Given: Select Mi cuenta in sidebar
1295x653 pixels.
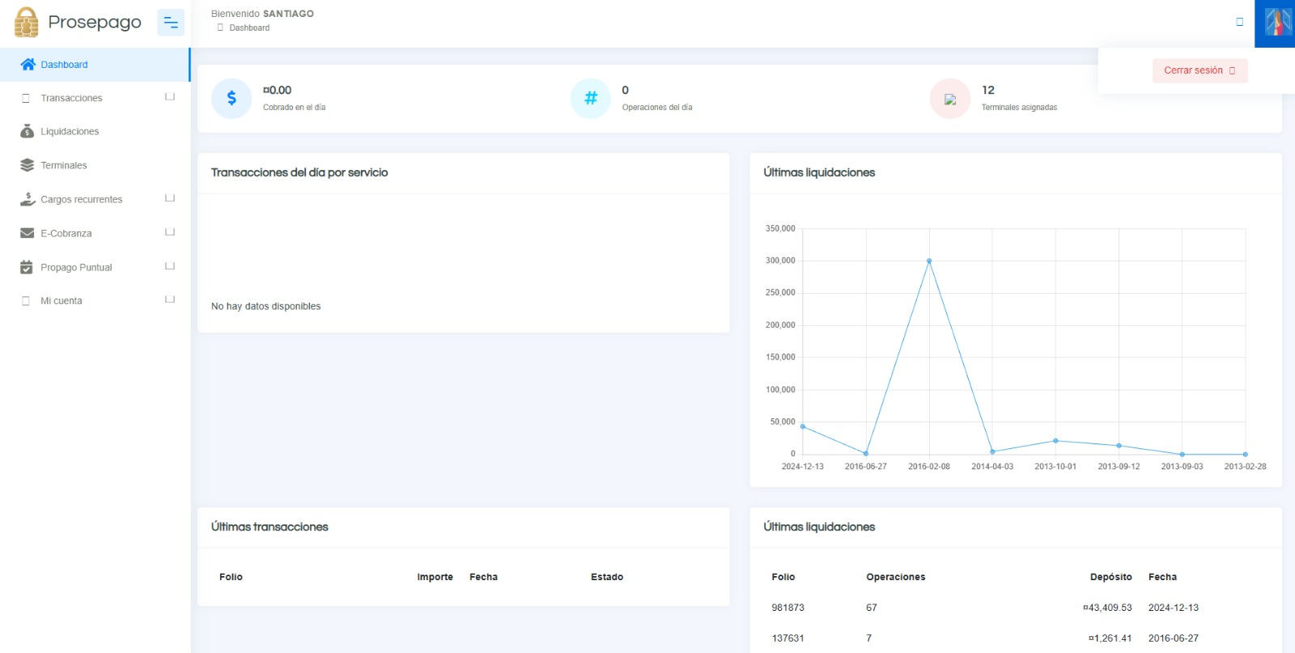Looking at the screenshot, I should 95,301.
